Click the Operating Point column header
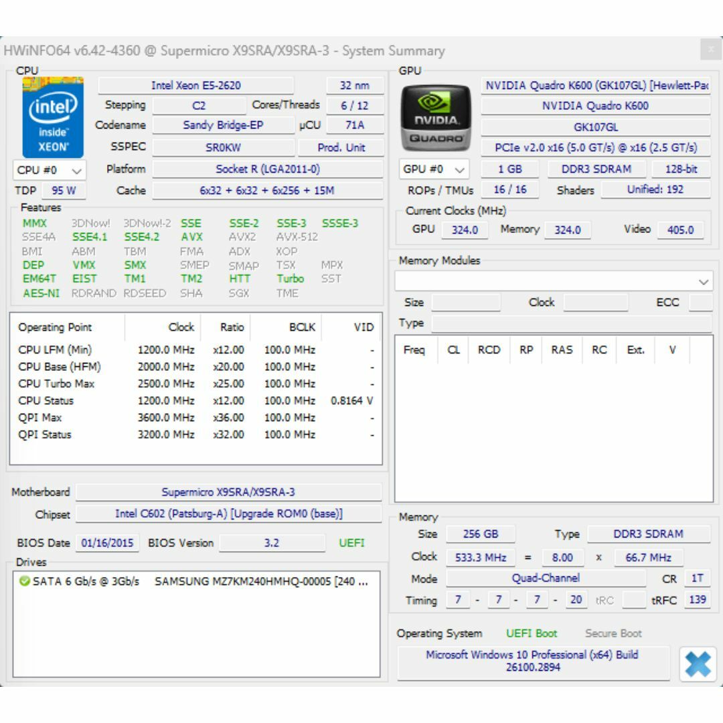 [x=68, y=327]
